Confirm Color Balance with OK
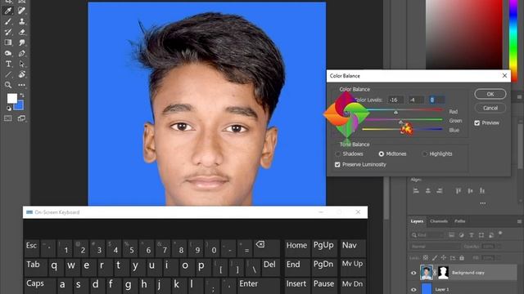 coord(490,94)
